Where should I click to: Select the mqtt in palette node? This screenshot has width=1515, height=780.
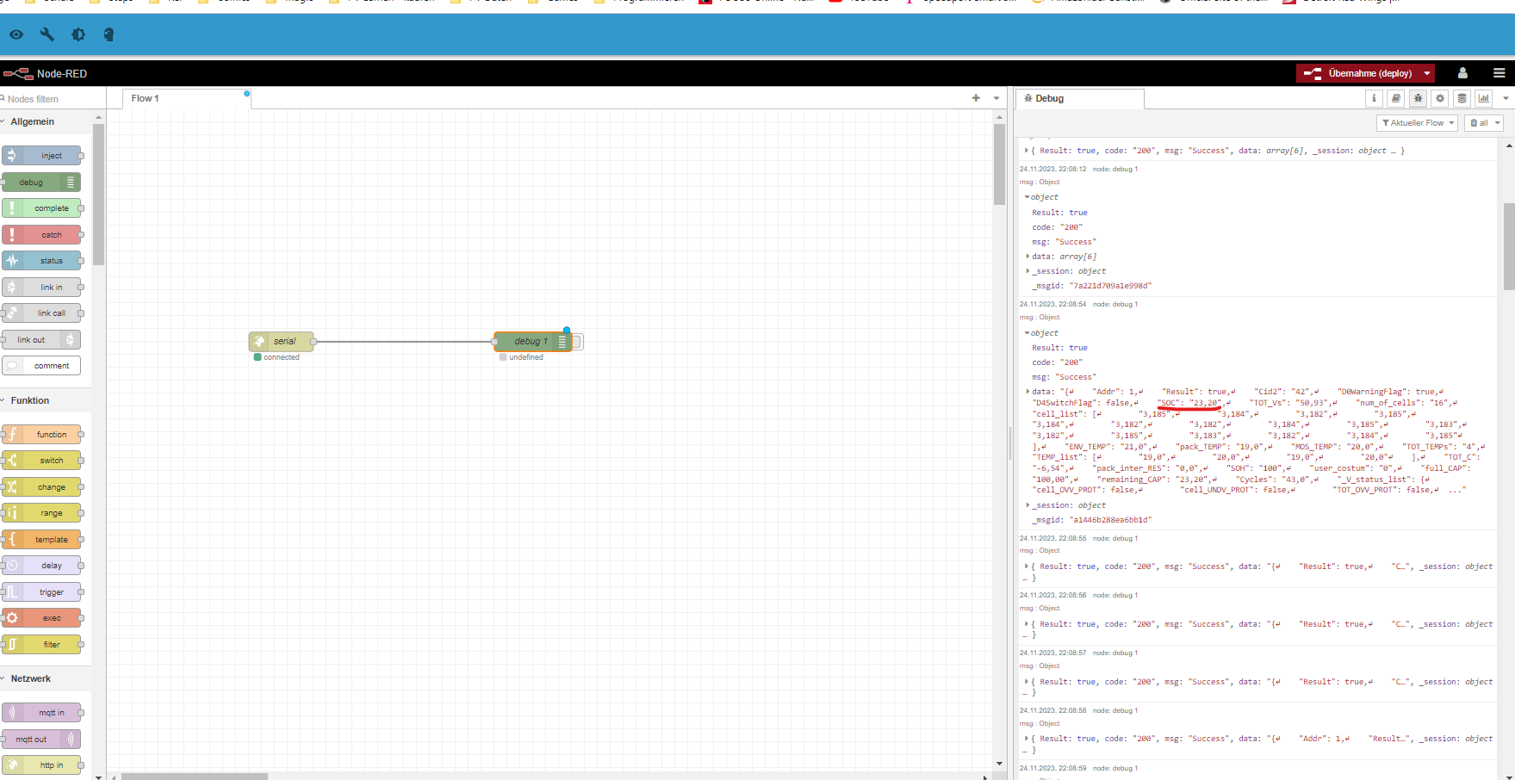coord(42,713)
